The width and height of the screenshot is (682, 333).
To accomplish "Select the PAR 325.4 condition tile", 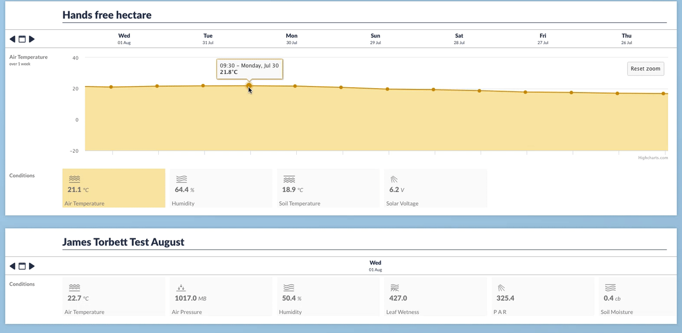I will tap(542, 297).
